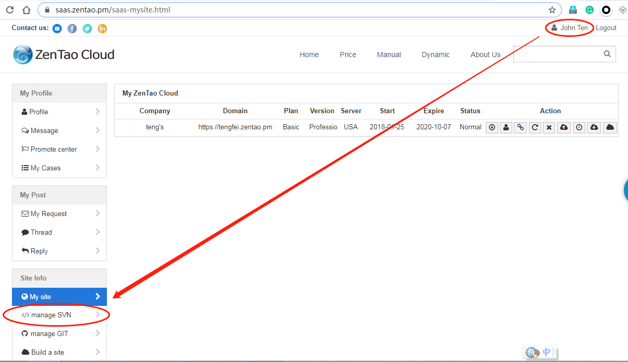Viewport: 628px width, 362px height.
Task: Click the chevron beside Profile
Action: pos(98,112)
